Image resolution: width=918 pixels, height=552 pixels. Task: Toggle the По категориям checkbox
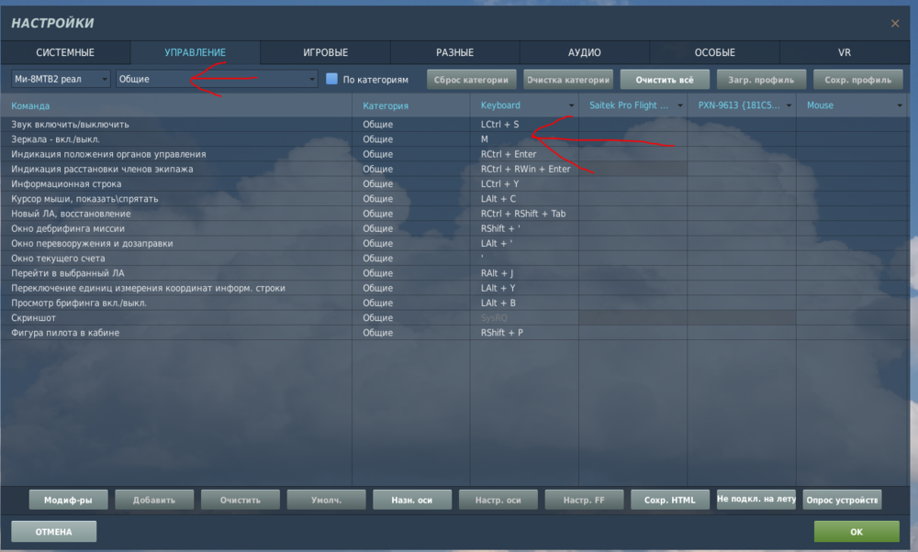point(332,78)
